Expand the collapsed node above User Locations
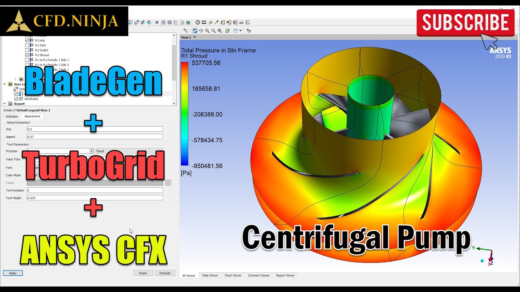The image size is (520, 292). pos(15,79)
